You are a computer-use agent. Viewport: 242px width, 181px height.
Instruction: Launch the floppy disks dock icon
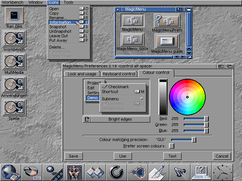[95, 172]
